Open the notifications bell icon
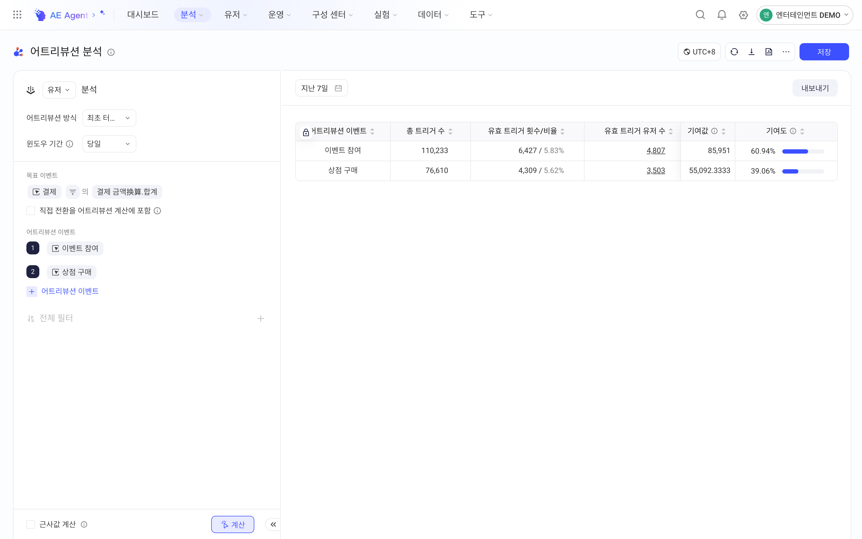The image size is (862, 539). [x=722, y=15]
